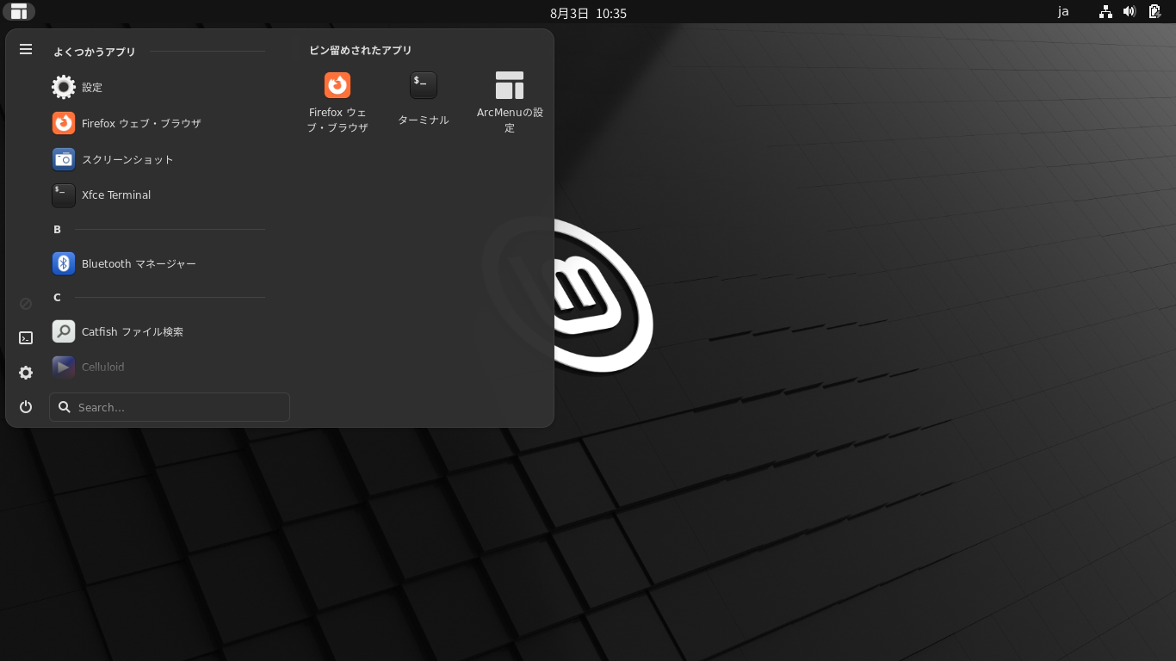Click the power button in sidebar
This screenshot has height=661, width=1176.
tap(26, 407)
